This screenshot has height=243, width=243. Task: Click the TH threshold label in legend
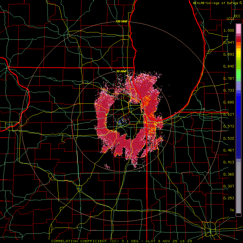[x=232, y=210]
